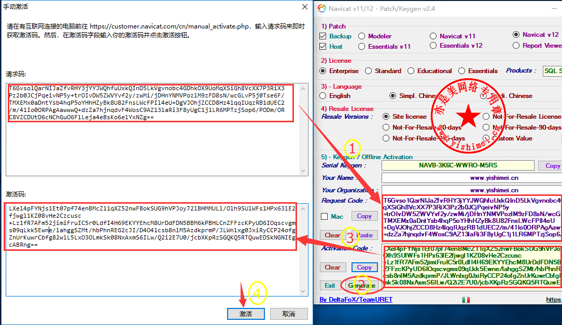Choose the Report Viewer radio option
The image size is (562, 325).
pos(516,46)
